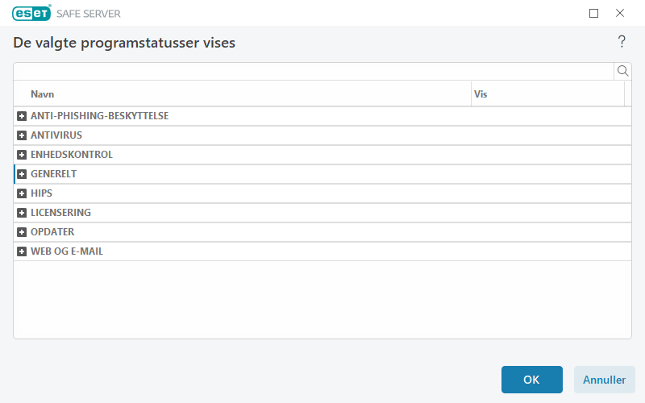The image size is (645, 403).
Task: Select the WEB OG E-MAIL row label
Action: tap(67, 251)
